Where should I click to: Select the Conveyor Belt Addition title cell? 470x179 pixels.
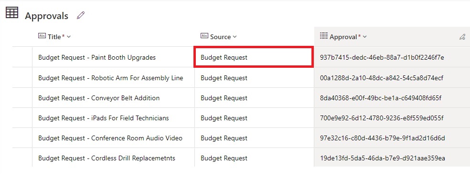(113, 98)
